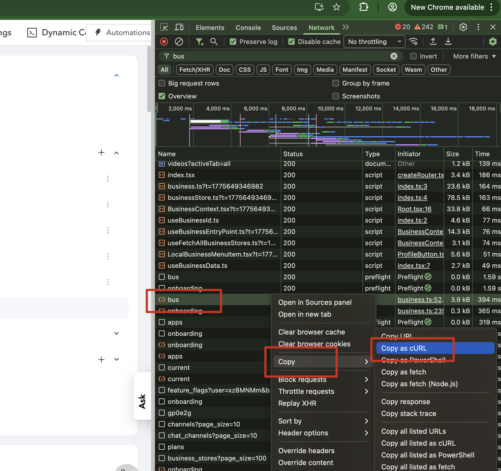Open the Chrome three-dot menu
The height and width of the screenshot is (471, 501).
pos(491,7)
